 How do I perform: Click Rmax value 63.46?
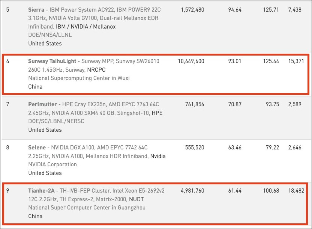[x=235, y=148]
